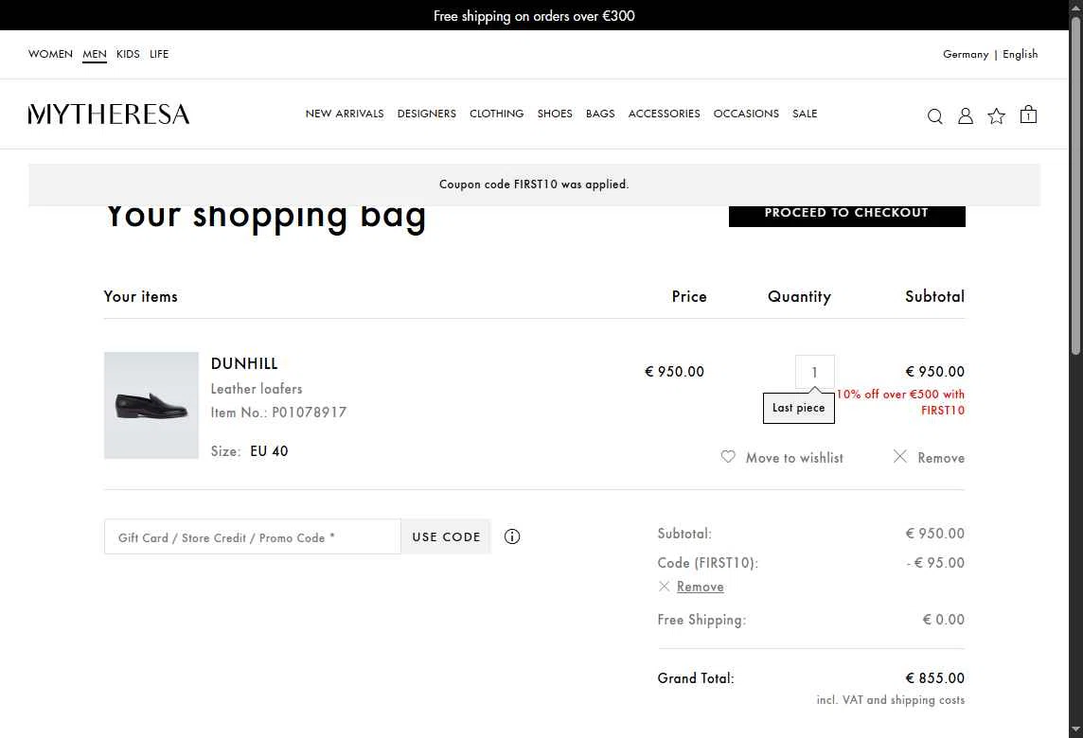The height and width of the screenshot is (738, 1083).
Task: Click the - € 95.00 discount amount
Action: (x=935, y=563)
